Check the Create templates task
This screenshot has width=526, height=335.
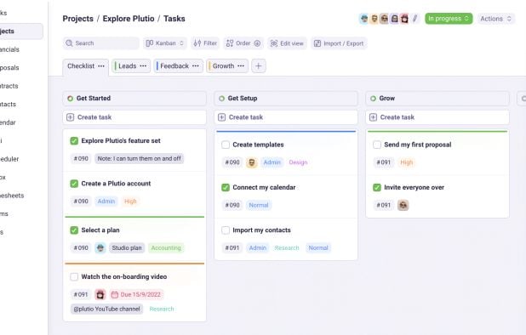[x=226, y=145]
